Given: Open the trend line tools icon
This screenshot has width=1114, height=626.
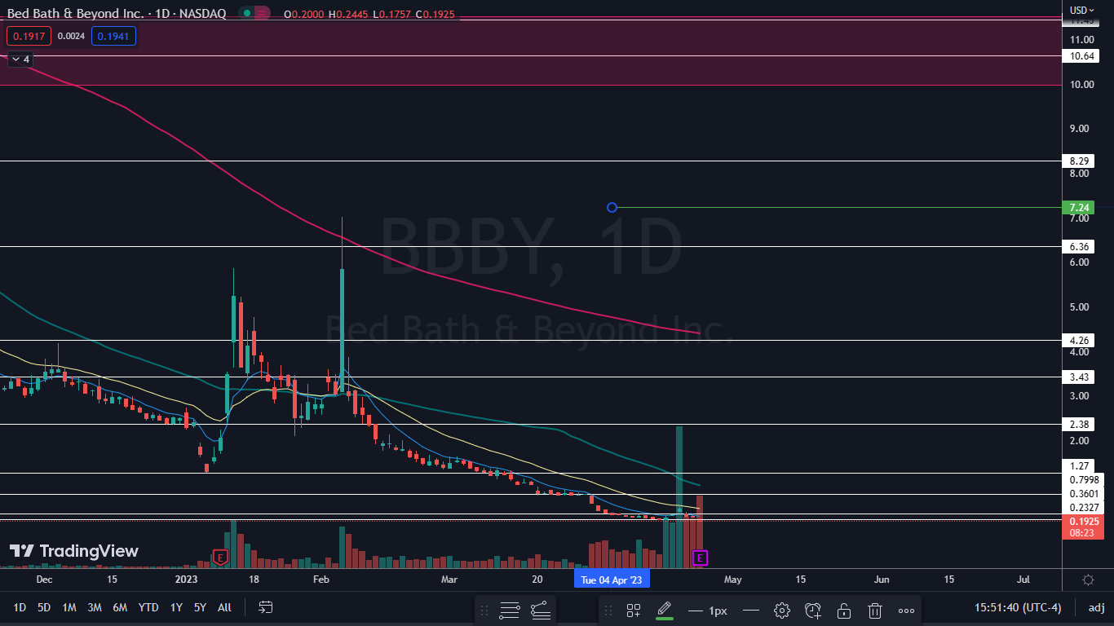Looking at the screenshot, I should point(539,610).
